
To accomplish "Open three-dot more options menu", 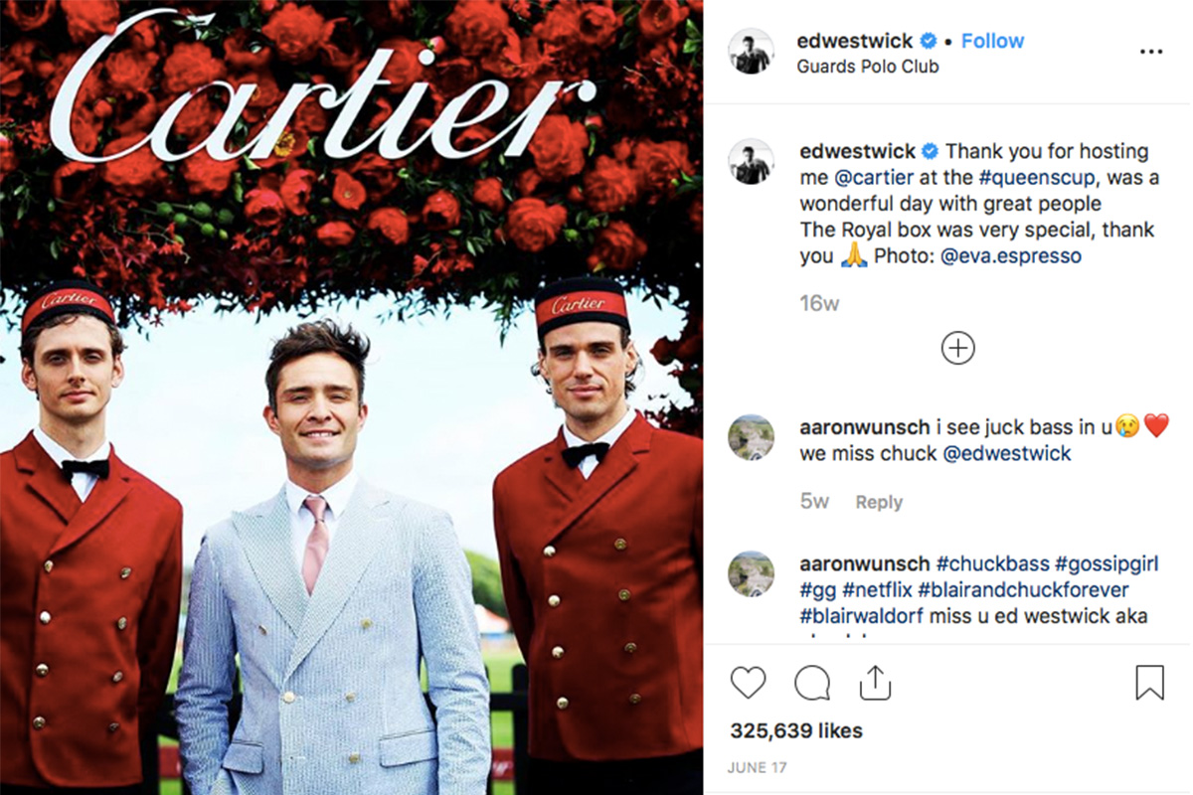I will (x=1151, y=52).
